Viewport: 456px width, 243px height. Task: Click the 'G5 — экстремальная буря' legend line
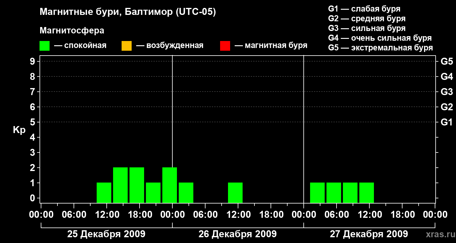click(x=381, y=48)
